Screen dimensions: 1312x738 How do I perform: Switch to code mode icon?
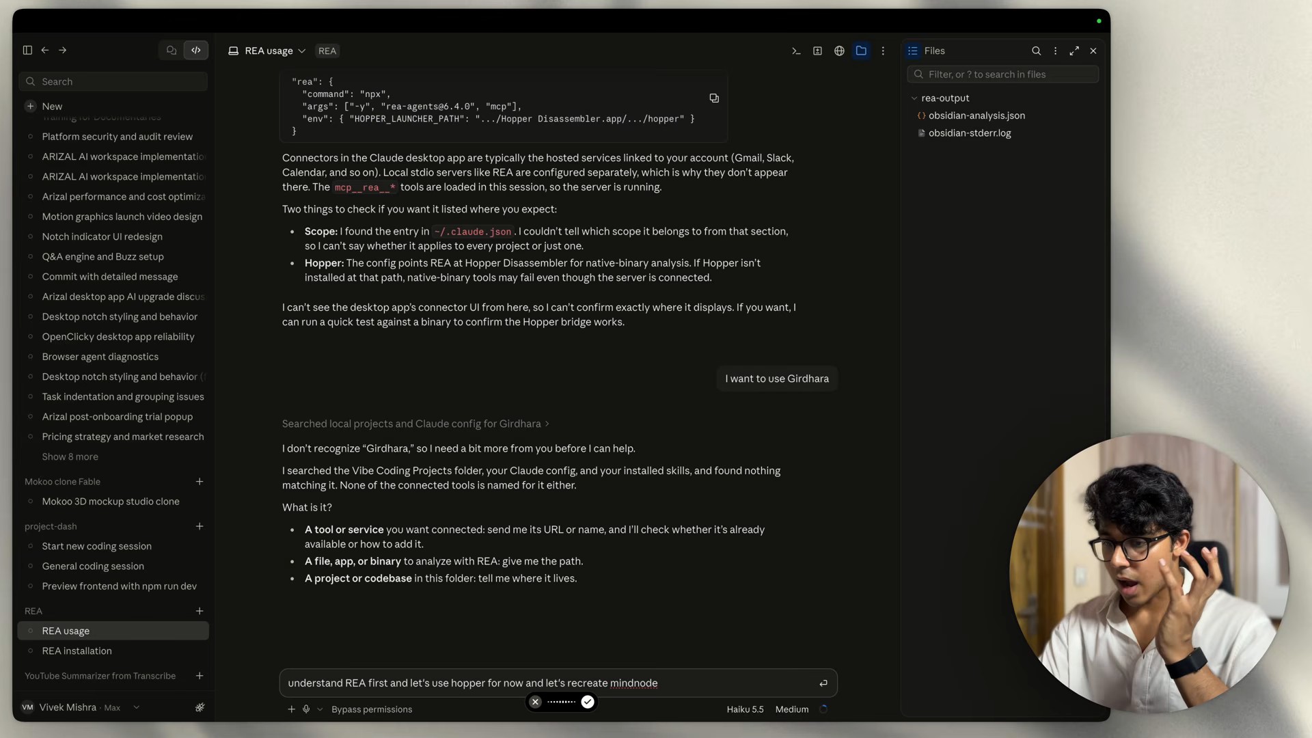pos(196,50)
